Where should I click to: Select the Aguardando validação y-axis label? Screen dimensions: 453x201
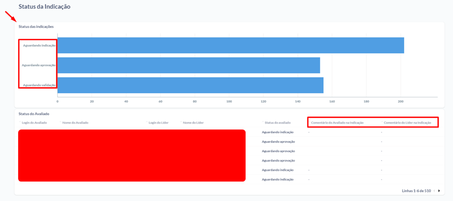click(39, 85)
